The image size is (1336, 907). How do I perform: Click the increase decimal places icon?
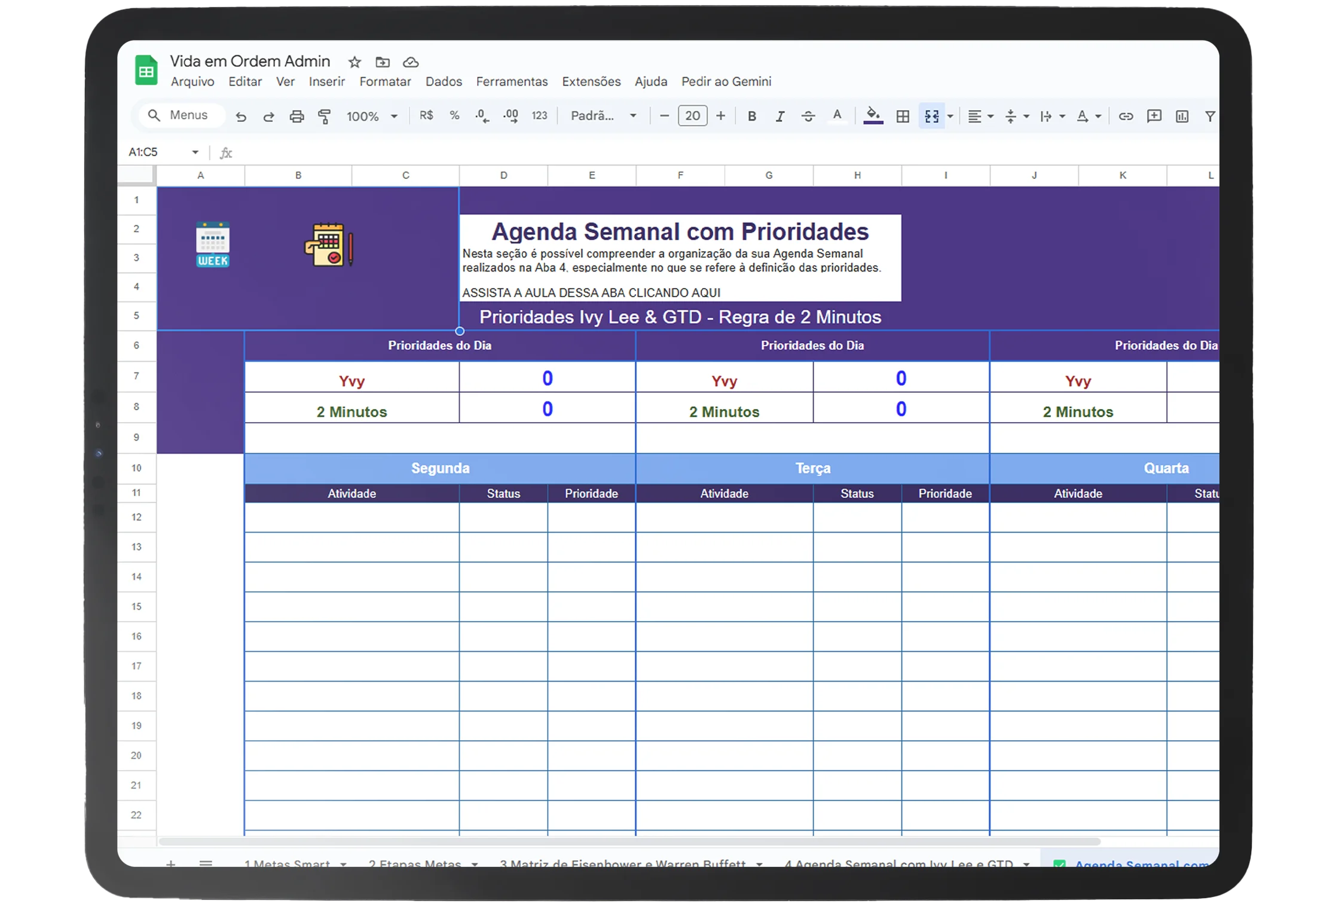510,117
